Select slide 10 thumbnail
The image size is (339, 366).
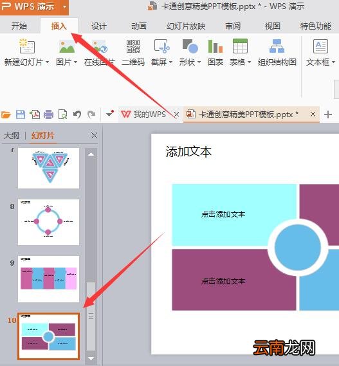(48, 336)
